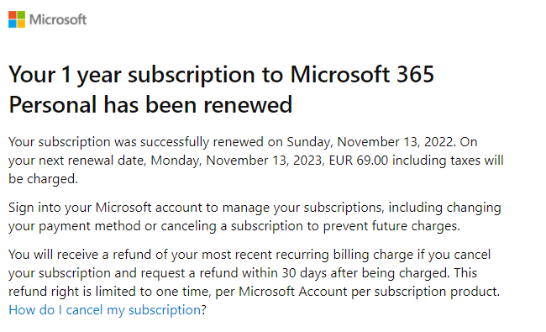This screenshot has height=332, width=546.
Task: Click the next renewal date 'Monday, November 13, 2023'
Action: (236, 161)
